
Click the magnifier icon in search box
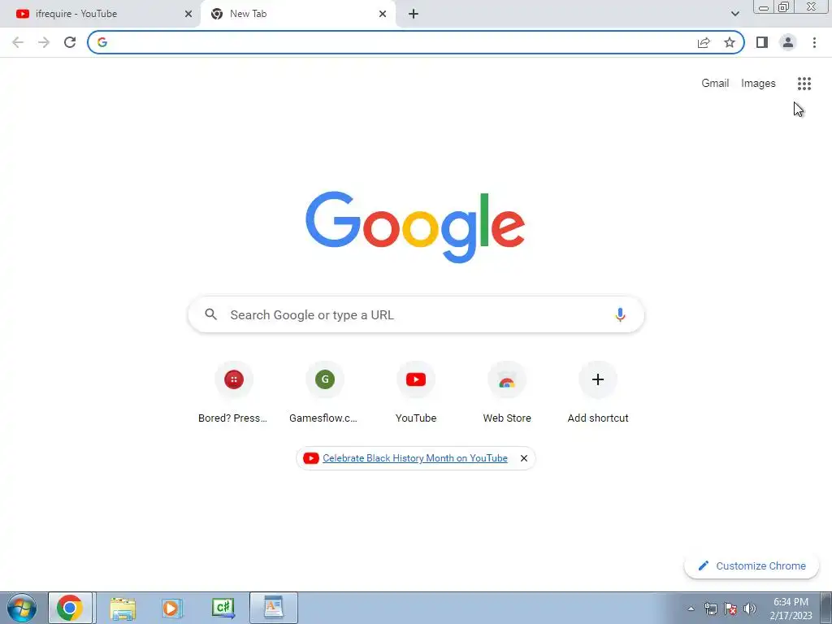(210, 314)
